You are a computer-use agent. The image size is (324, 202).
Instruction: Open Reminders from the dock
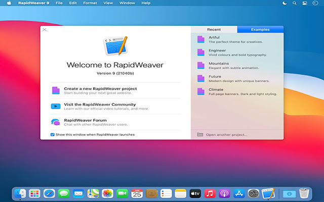[x=166, y=193]
